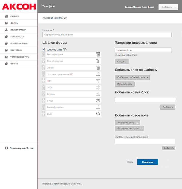Check Обязательно для заполнения checkbox

pyautogui.click(x=116, y=137)
